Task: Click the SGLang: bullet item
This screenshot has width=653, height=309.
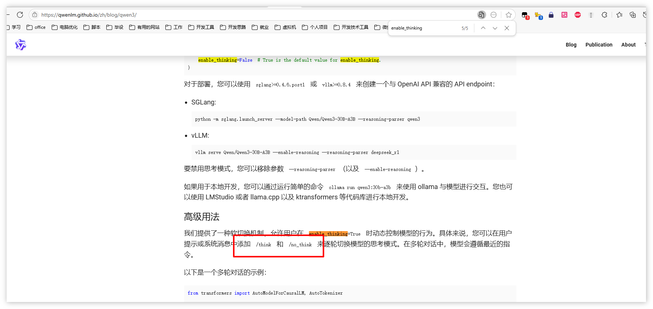Action: coord(204,102)
